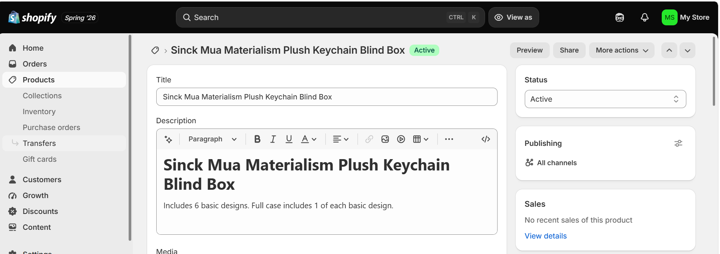Open the Discounts label in sidebar
The image size is (720, 254).
40,211
